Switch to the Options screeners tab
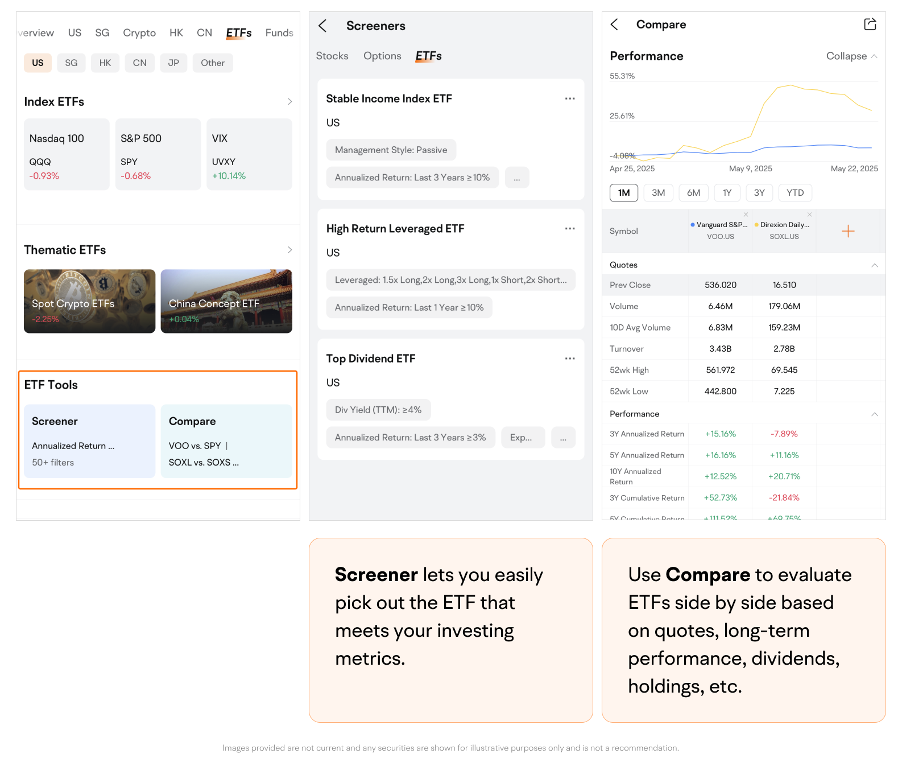902x766 pixels. click(382, 56)
